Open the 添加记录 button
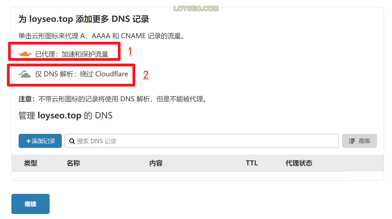 [40, 141]
